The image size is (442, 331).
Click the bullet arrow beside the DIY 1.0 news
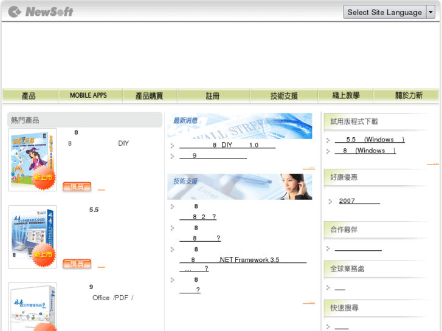click(x=172, y=146)
